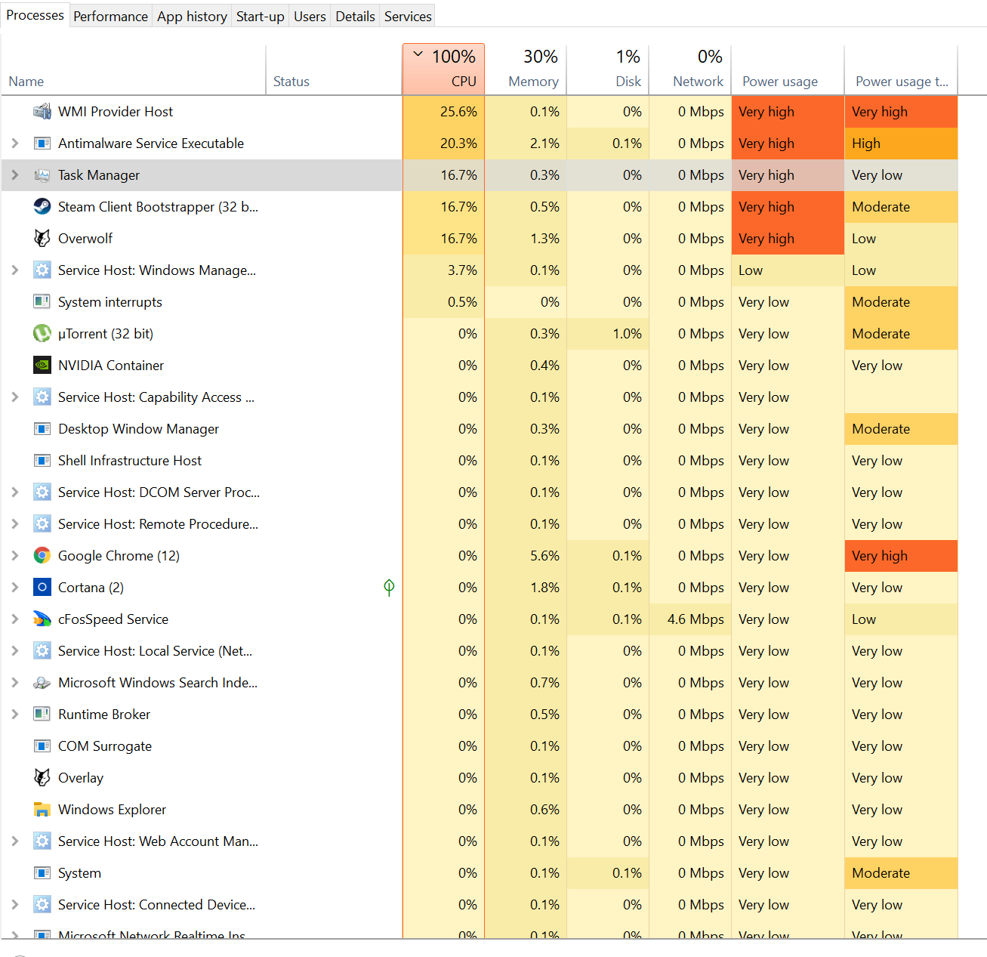Select the Windows Explorer process name

coord(112,810)
